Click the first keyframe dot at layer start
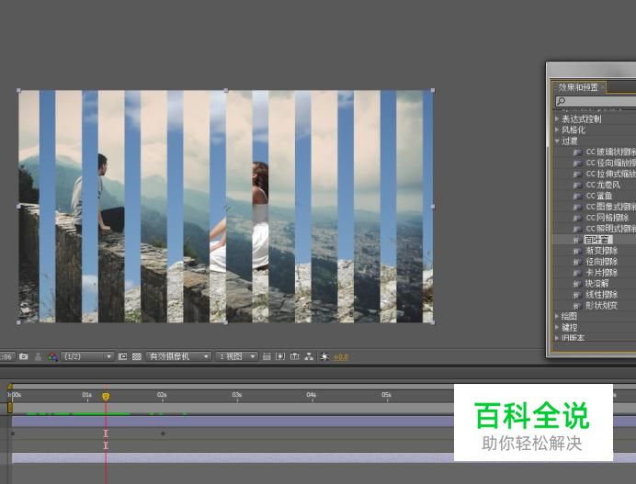 coord(13,433)
